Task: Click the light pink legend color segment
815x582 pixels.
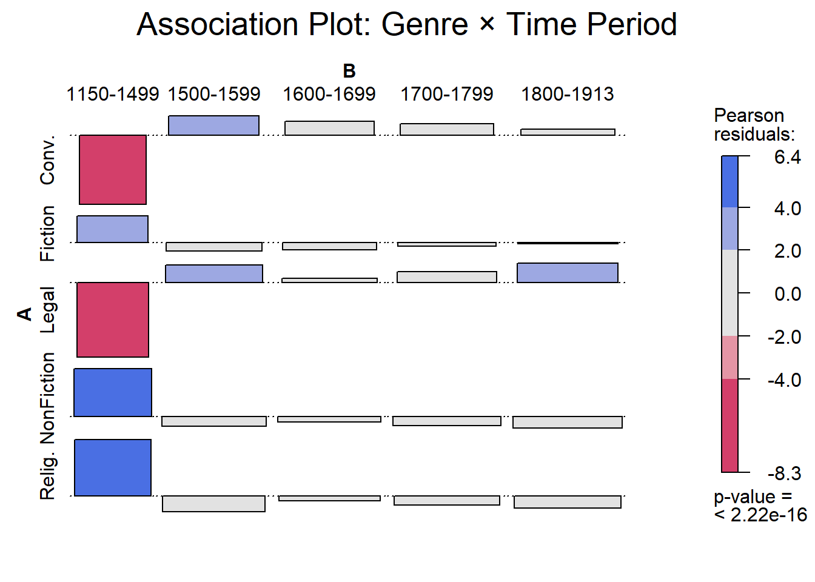Action: tap(729, 357)
